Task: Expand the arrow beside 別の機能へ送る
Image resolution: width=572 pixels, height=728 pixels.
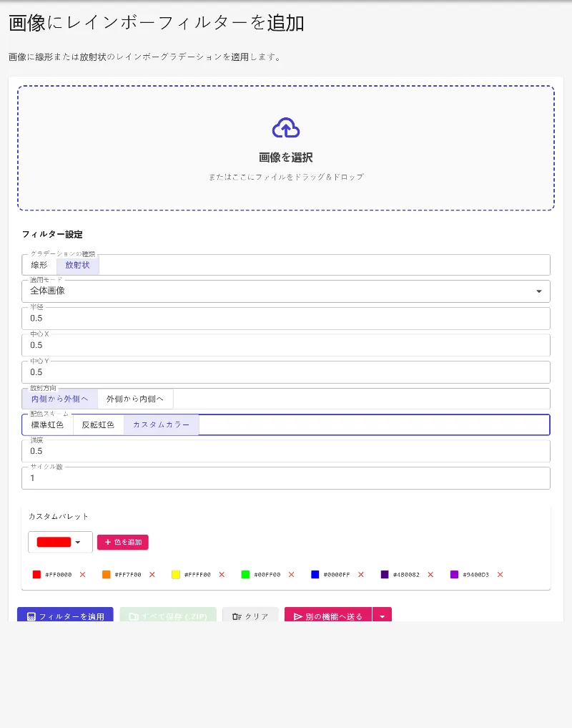Action: point(383,616)
